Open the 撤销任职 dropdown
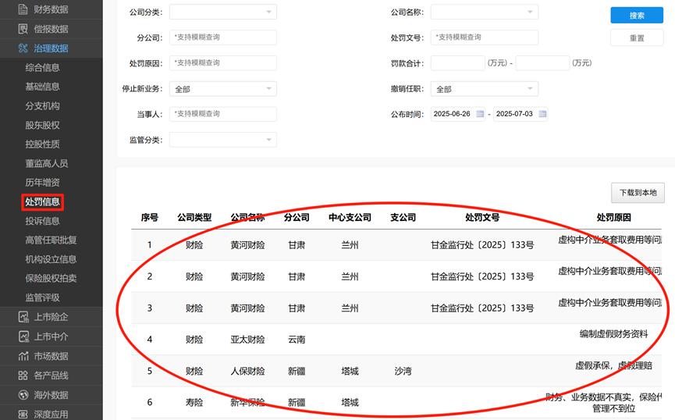Screen dimensions: 675x420 485,89
